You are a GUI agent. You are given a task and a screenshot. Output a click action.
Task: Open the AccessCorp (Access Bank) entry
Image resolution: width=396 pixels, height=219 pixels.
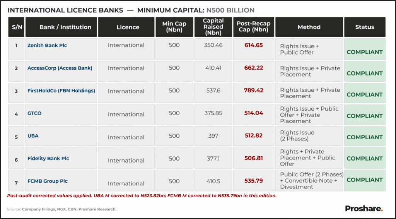tap(60, 68)
